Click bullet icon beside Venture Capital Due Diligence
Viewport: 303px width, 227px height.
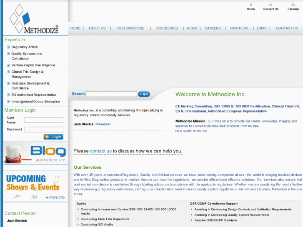pyautogui.click(x=8, y=65)
